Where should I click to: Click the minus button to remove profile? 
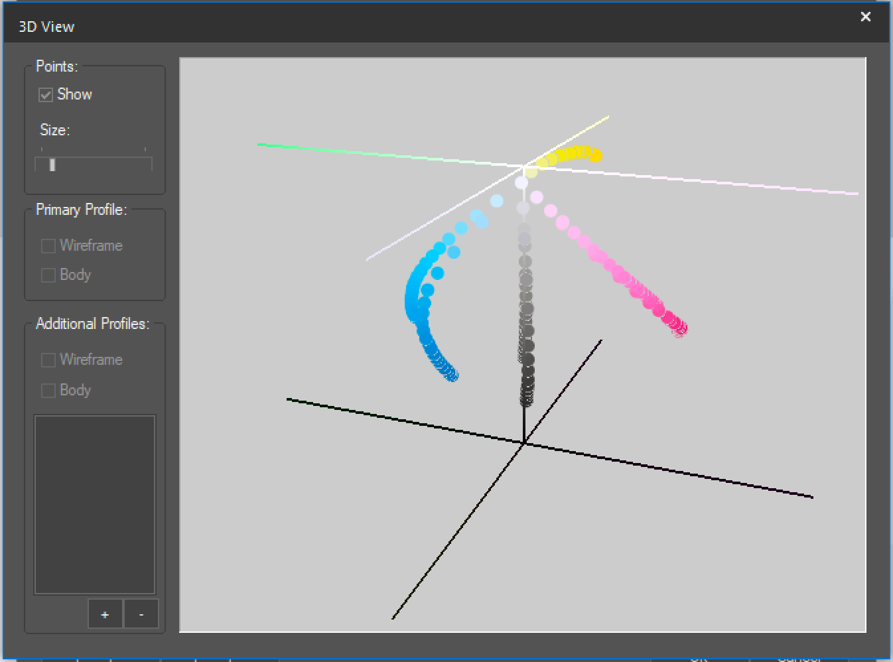click(x=141, y=614)
